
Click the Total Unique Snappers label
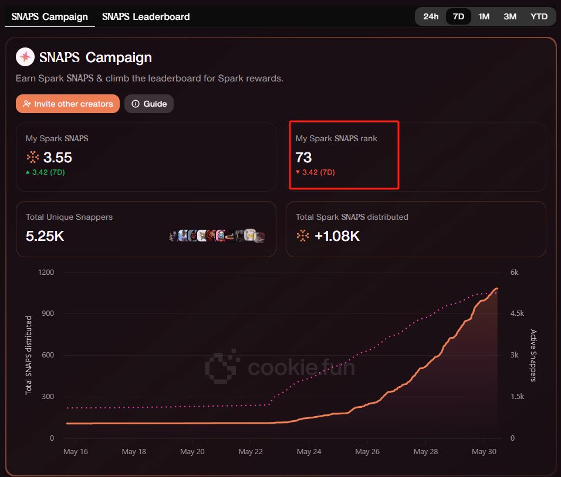point(69,217)
